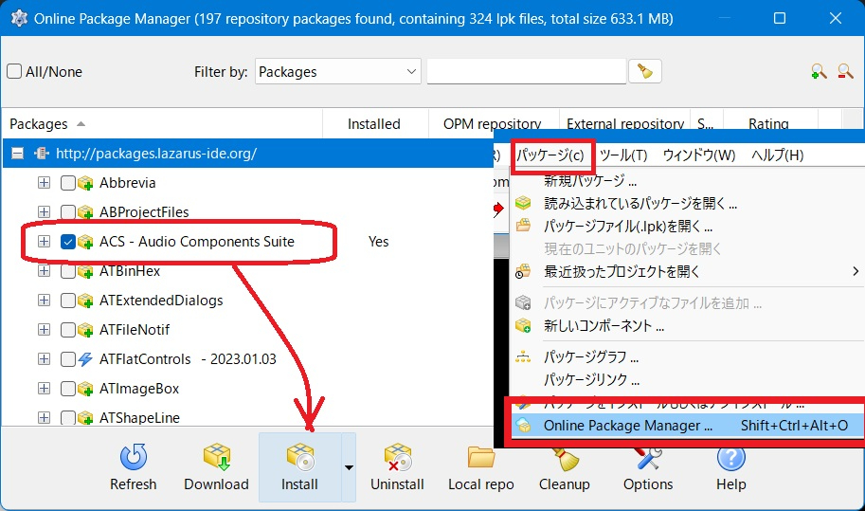Expand the ATBinHex tree node
The image size is (865, 511).
pos(45,271)
